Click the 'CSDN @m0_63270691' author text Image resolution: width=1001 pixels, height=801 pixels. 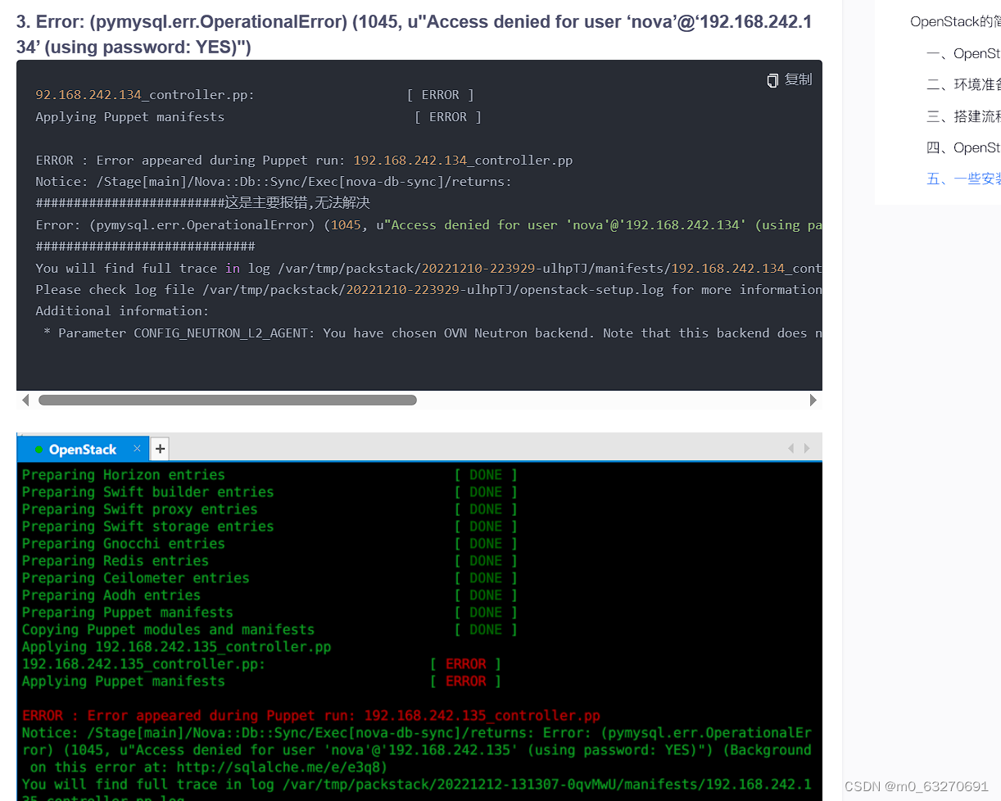pos(916,786)
